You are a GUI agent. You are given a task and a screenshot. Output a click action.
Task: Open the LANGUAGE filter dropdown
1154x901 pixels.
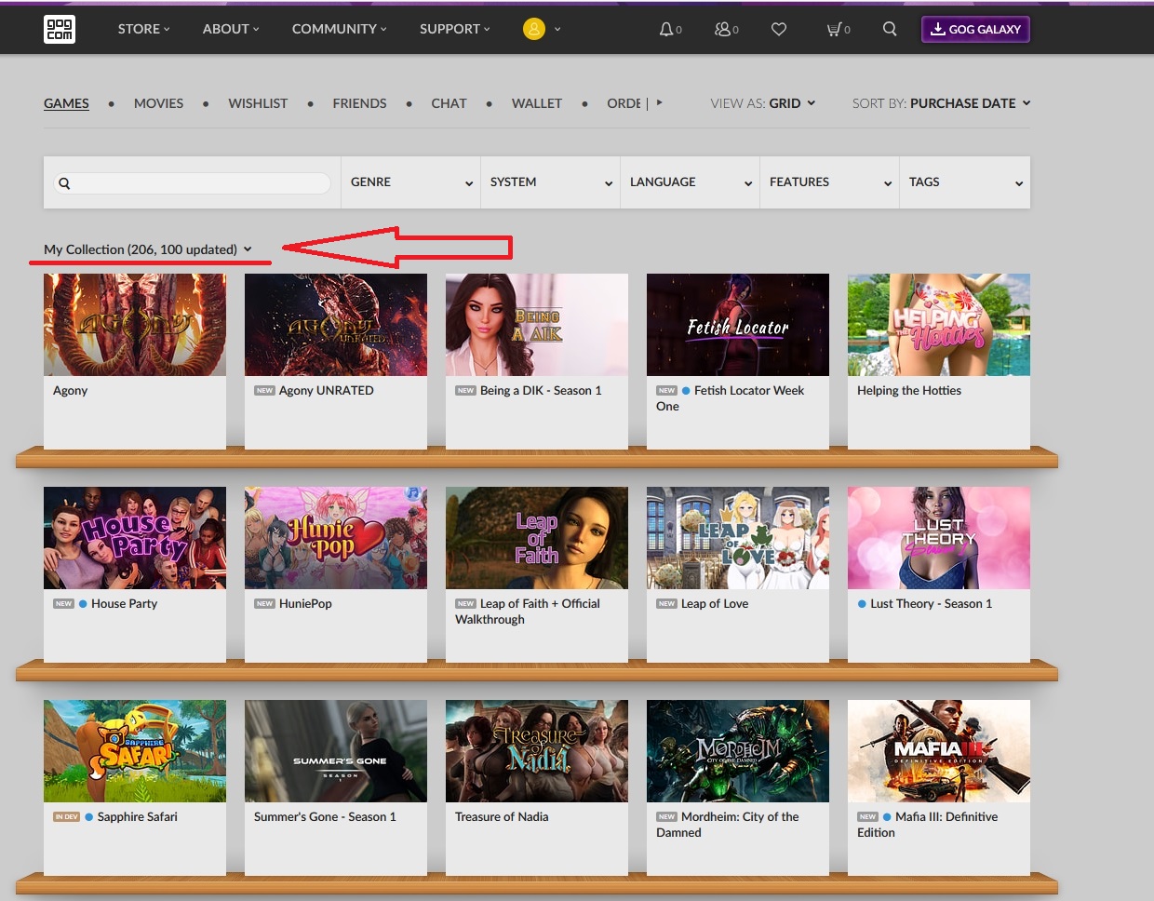(690, 182)
